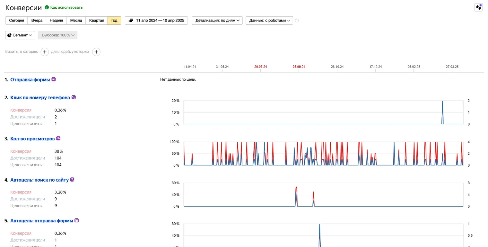Screen dimensions: 488x247
Task: Click the search icon beside "Автоцель: поиск по сайту"
Action: [72, 180]
